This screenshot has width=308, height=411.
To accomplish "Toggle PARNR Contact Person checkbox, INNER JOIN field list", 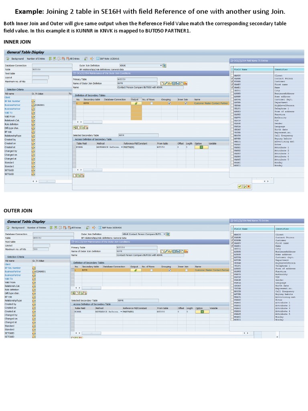I will 232,79.
